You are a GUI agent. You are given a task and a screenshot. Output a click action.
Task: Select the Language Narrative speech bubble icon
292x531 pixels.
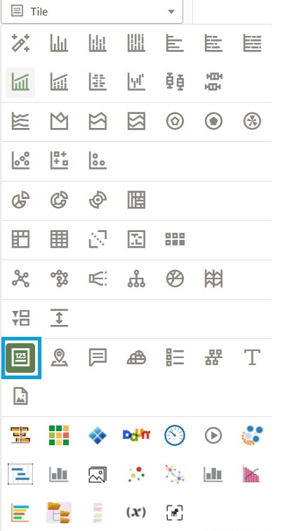click(98, 357)
